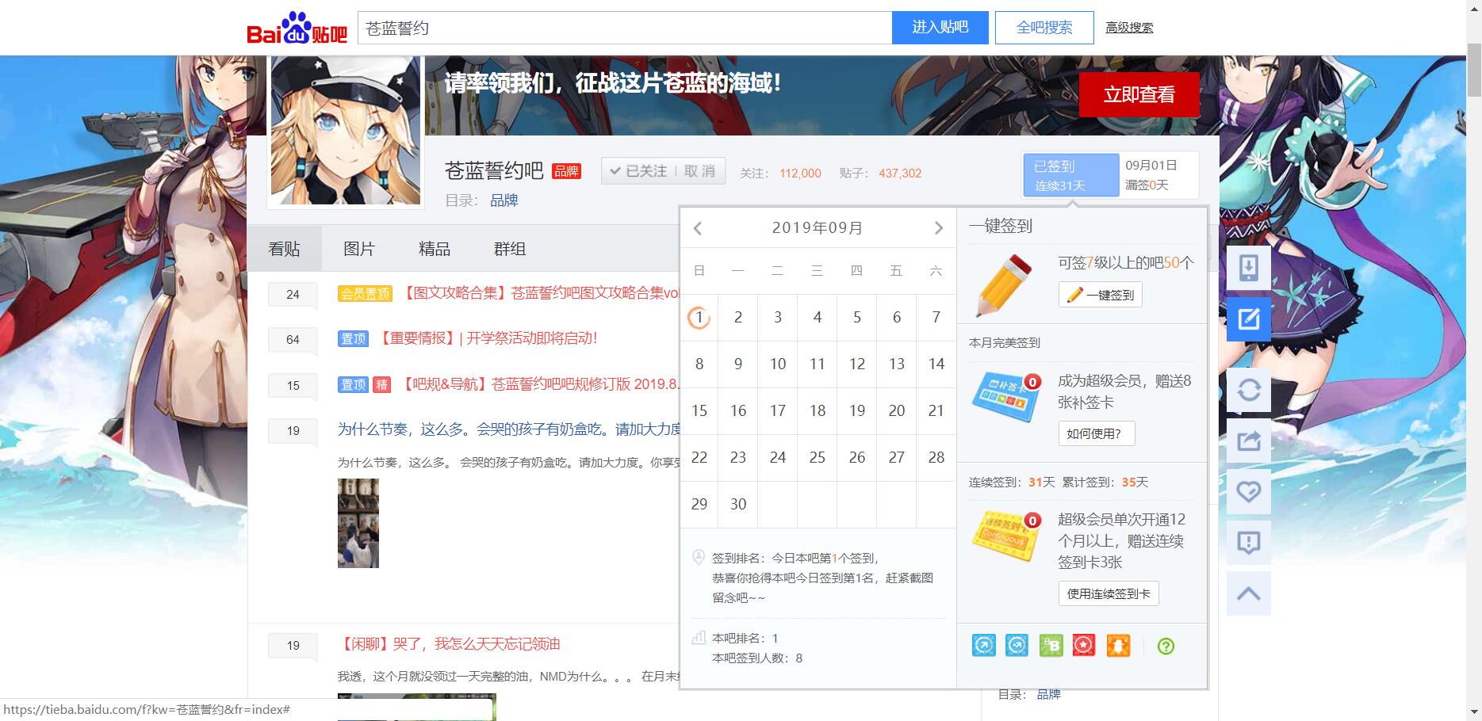This screenshot has height=721, width=1482.
Task: Open the 品牌 directory link under forum name
Action: point(504,200)
